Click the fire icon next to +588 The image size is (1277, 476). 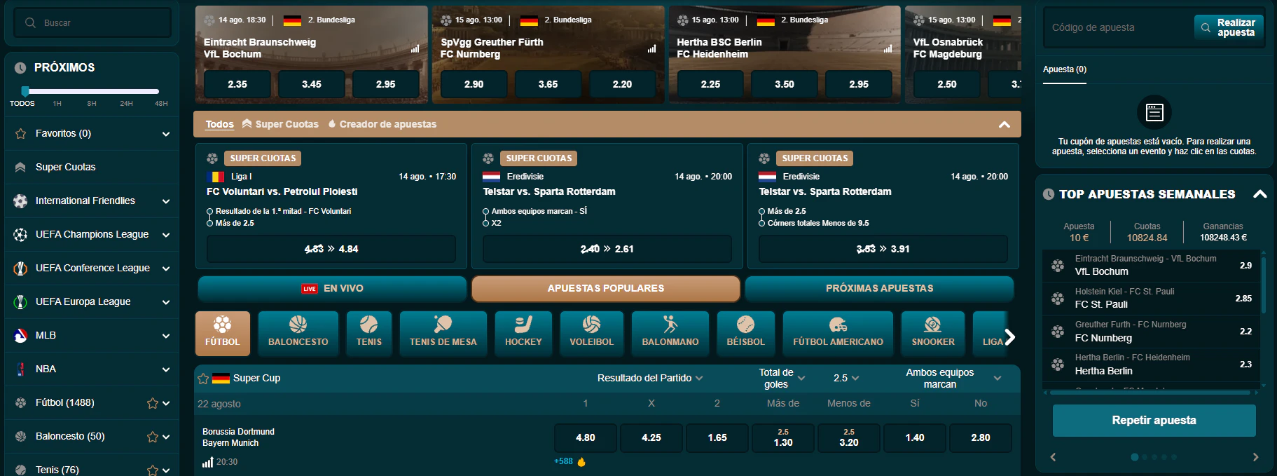point(581,461)
